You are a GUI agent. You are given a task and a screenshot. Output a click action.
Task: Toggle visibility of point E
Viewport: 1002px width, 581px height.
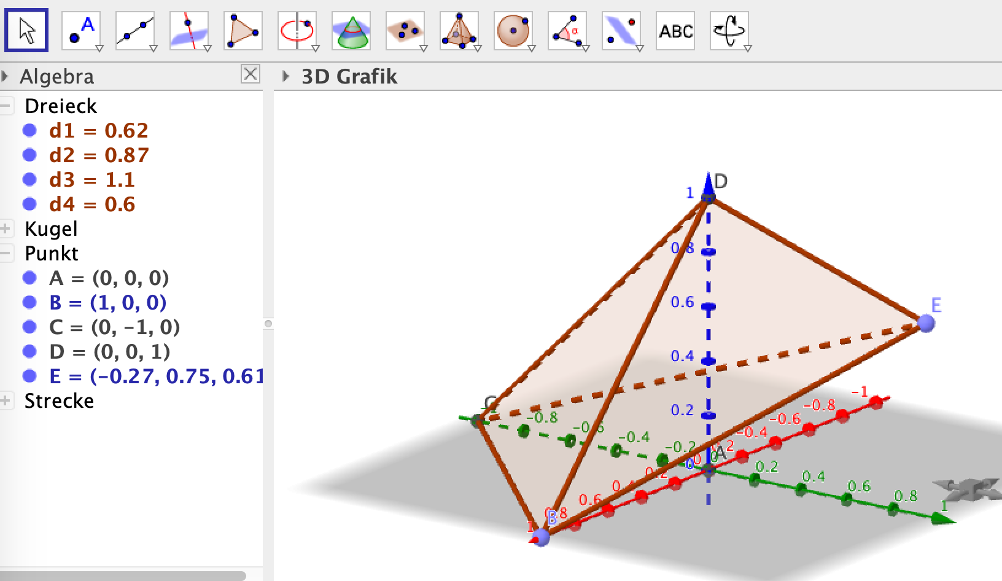click(x=29, y=376)
